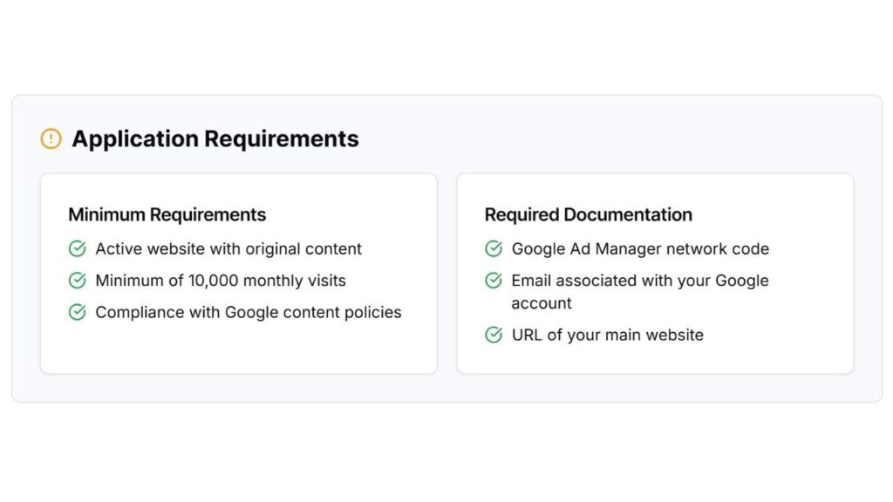Click 'Minimum of 10,000 monthly visits' text

(x=221, y=281)
